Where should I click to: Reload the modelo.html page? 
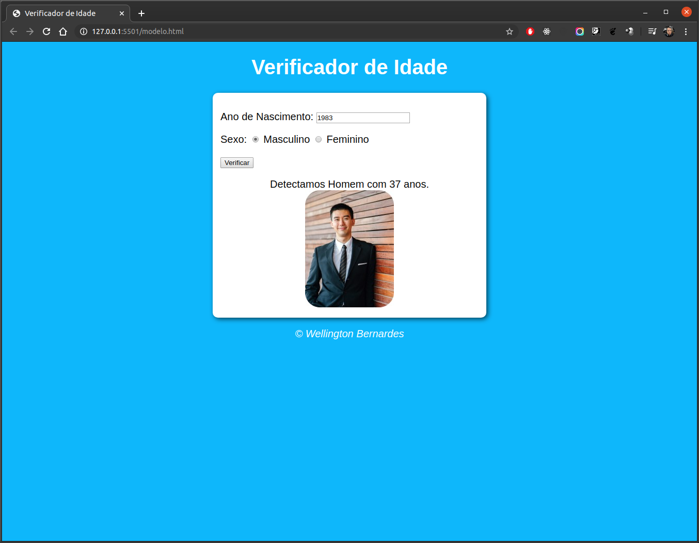click(x=46, y=31)
